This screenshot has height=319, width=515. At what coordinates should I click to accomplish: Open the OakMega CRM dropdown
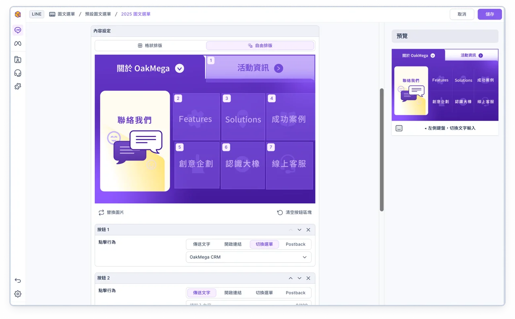point(249,257)
